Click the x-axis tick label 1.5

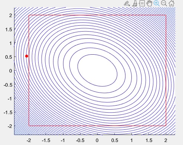(x=149, y=141)
